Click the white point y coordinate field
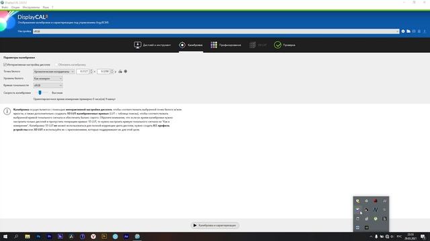Viewport: 430px width, 241px height. (x=103, y=72)
